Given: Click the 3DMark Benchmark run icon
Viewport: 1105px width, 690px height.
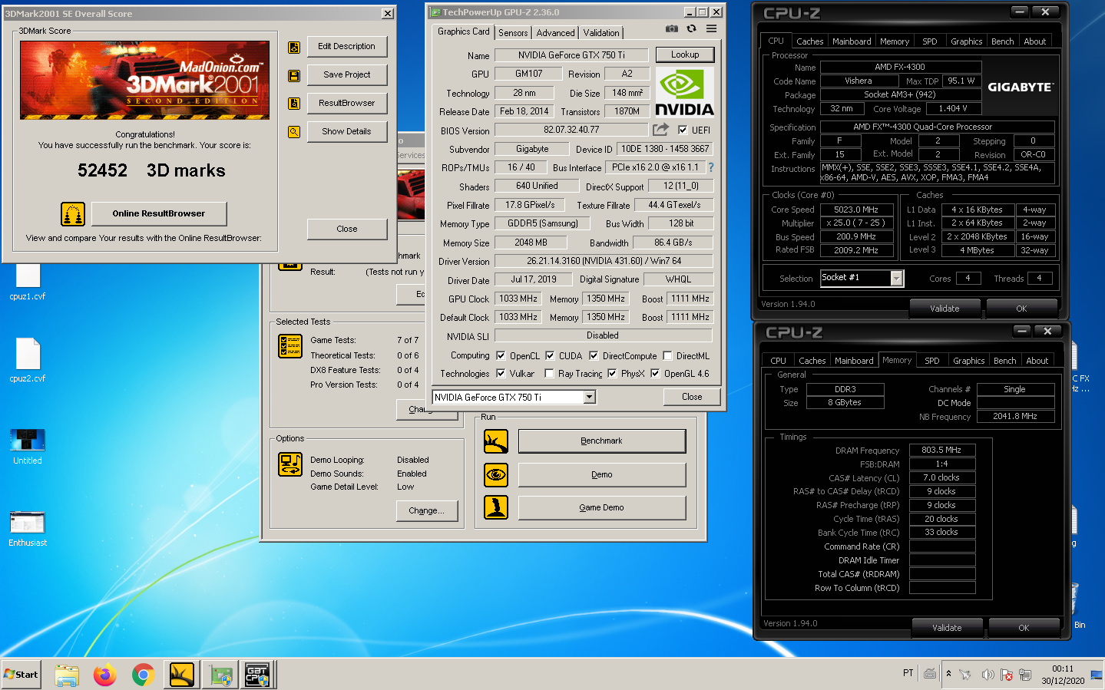Looking at the screenshot, I should click(496, 441).
